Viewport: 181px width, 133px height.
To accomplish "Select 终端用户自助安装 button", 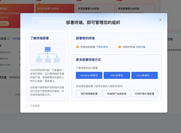I will click(x=117, y=94).
